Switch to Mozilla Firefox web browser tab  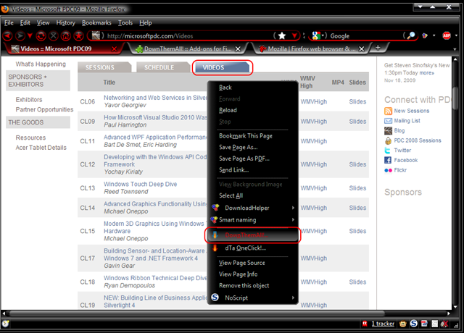point(311,49)
